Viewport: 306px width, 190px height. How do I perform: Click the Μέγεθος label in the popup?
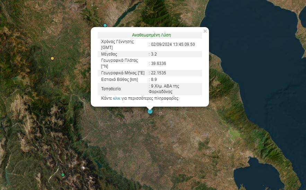109,54
